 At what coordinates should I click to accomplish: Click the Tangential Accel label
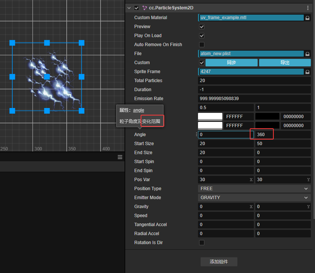click(150, 225)
